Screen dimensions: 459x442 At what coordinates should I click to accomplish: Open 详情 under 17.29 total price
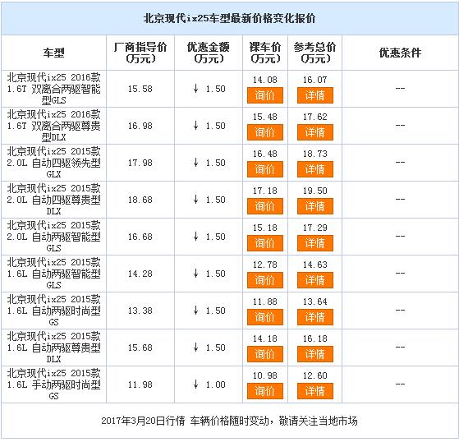[315, 243]
